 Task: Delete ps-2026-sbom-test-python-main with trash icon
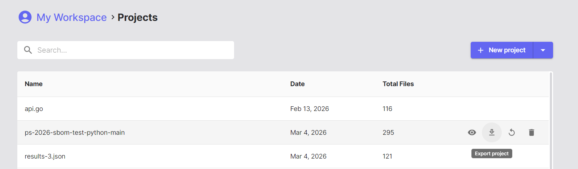coord(531,133)
